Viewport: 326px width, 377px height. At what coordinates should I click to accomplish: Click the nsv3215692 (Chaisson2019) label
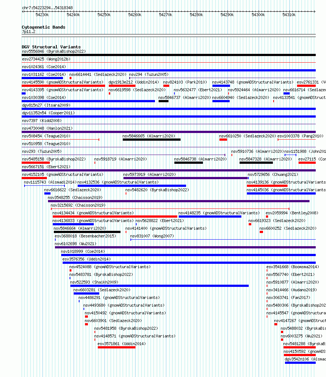[78, 205]
